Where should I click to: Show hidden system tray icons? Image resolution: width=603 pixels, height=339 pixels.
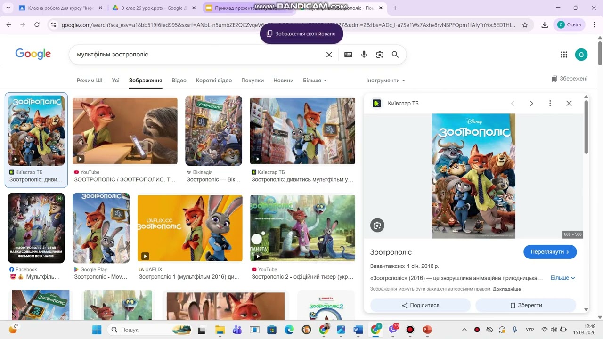[x=464, y=330]
